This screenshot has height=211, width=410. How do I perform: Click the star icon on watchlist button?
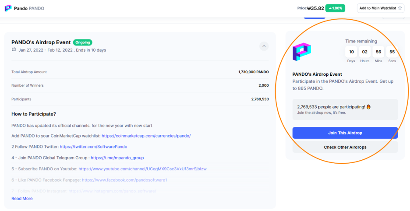point(400,8)
